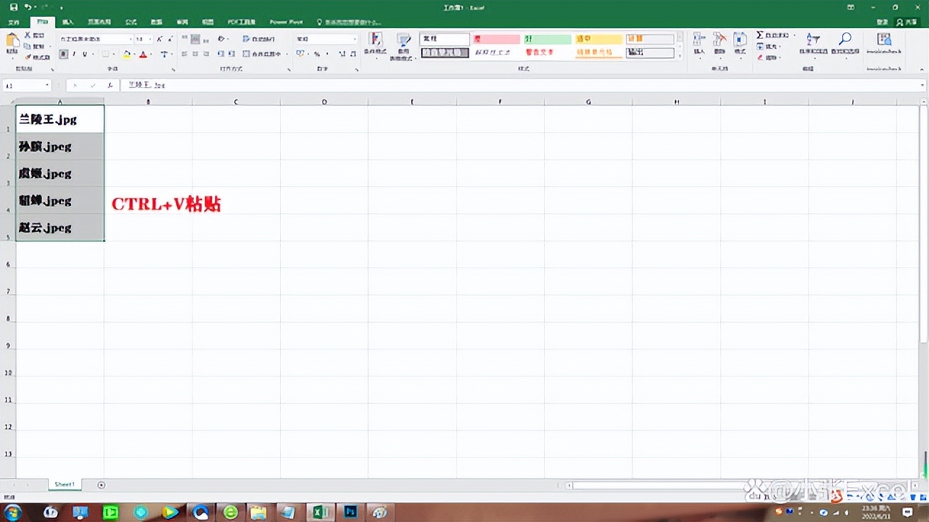929x522 pixels.
Task: Click the Copy (复制) icon
Action: pos(33,46)
